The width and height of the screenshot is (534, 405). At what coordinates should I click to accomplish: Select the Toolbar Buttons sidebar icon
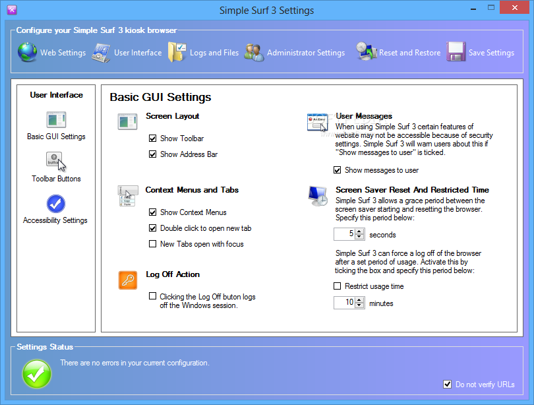(56, 161)
